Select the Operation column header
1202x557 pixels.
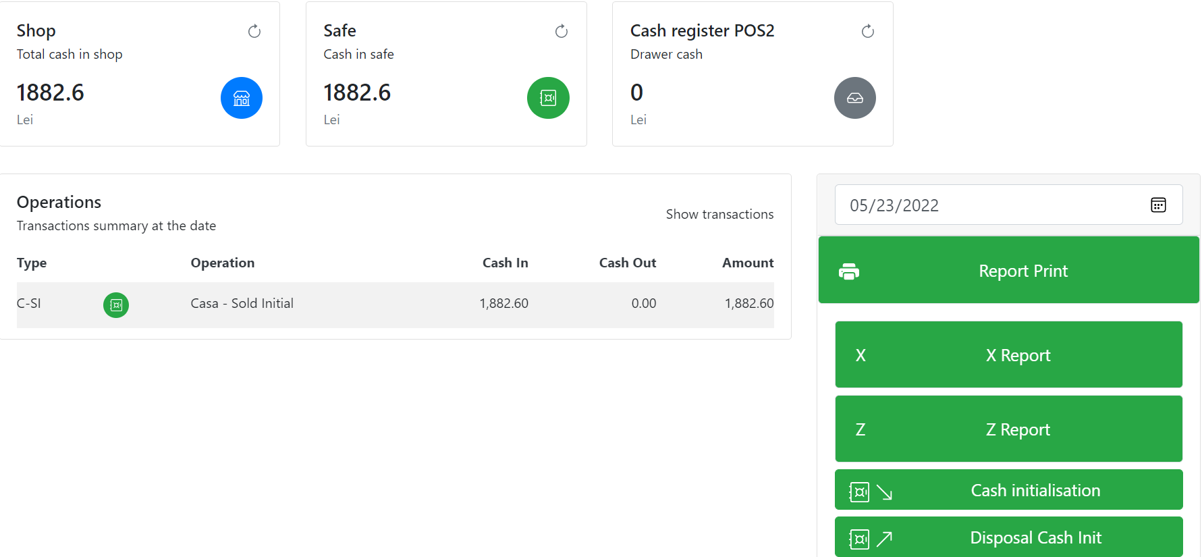click(223, 263)
